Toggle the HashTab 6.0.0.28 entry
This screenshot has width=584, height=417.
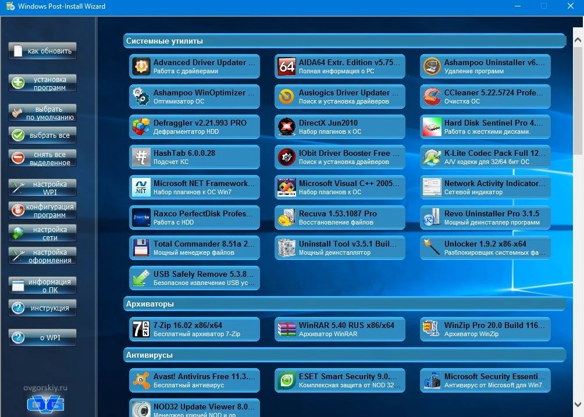click(x=194, y=157)
